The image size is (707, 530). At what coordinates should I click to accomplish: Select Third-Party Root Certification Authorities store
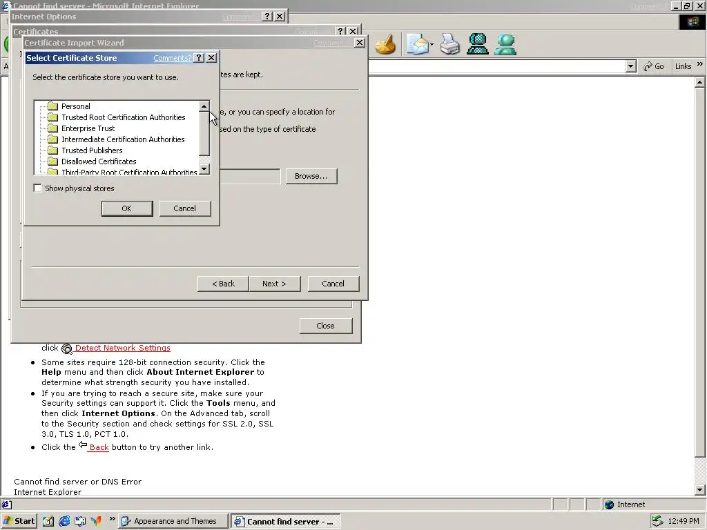tap(129, 172)
